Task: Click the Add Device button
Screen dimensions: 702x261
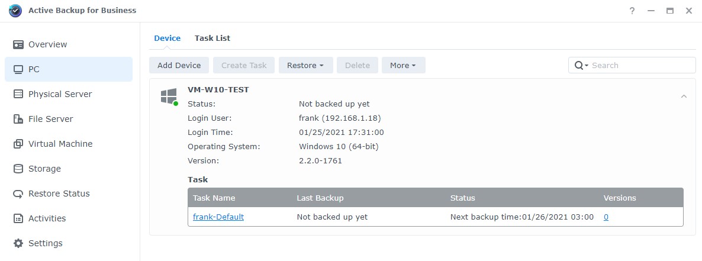Action: 179,65
